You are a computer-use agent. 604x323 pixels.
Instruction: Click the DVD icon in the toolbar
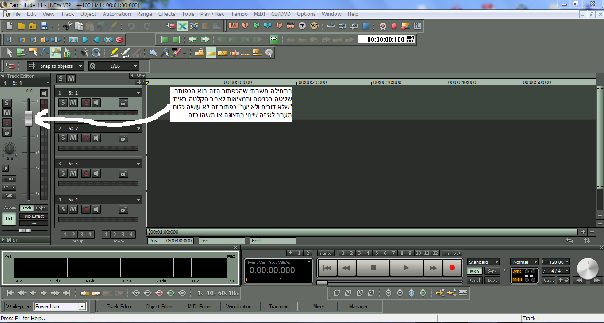(314, 26)
